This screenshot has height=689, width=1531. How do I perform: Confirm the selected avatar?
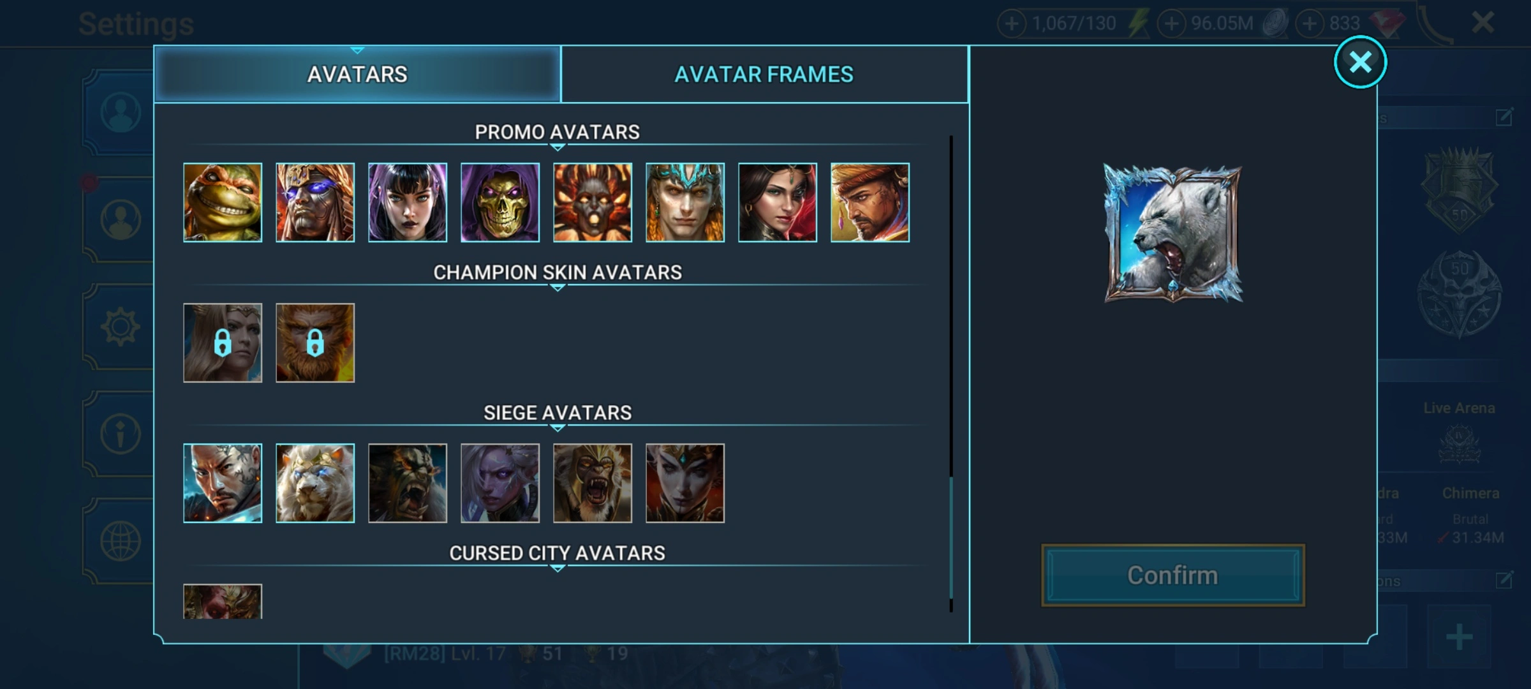(1172, 575)
